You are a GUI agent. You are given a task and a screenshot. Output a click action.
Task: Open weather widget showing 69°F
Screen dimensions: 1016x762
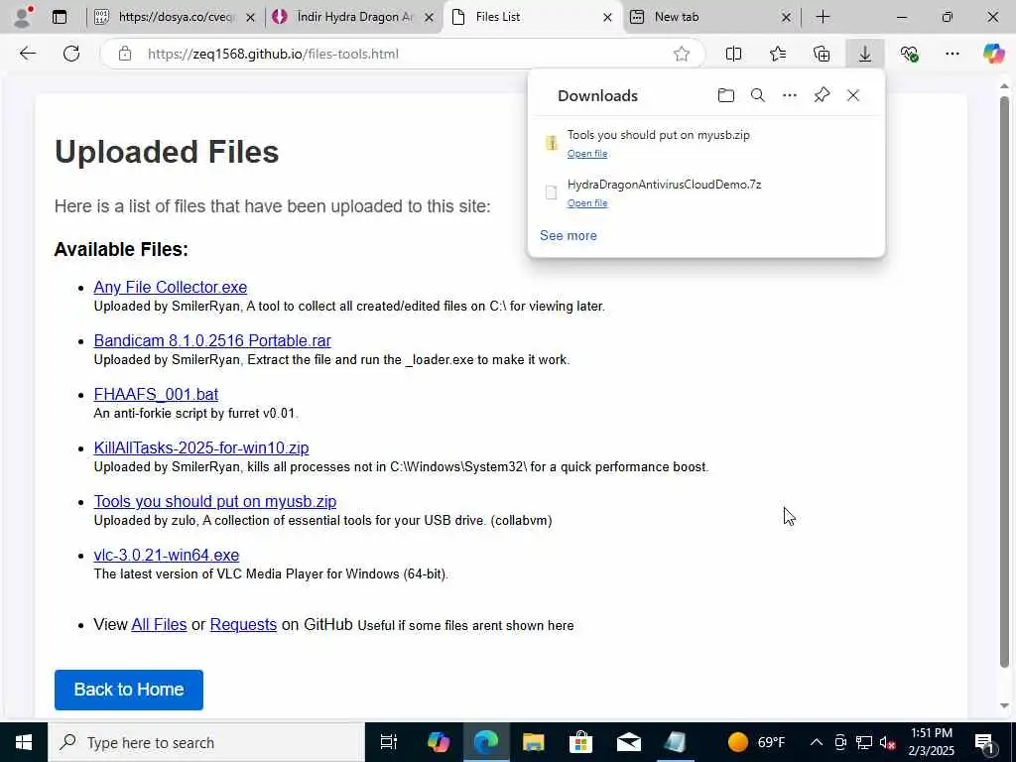pyautogui.click(x=757, y=742)
